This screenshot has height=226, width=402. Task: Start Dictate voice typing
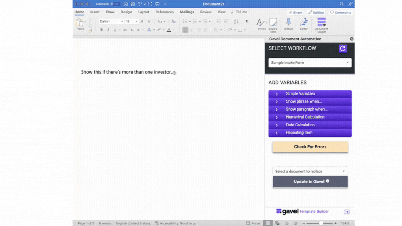click(x=288, y=24)
